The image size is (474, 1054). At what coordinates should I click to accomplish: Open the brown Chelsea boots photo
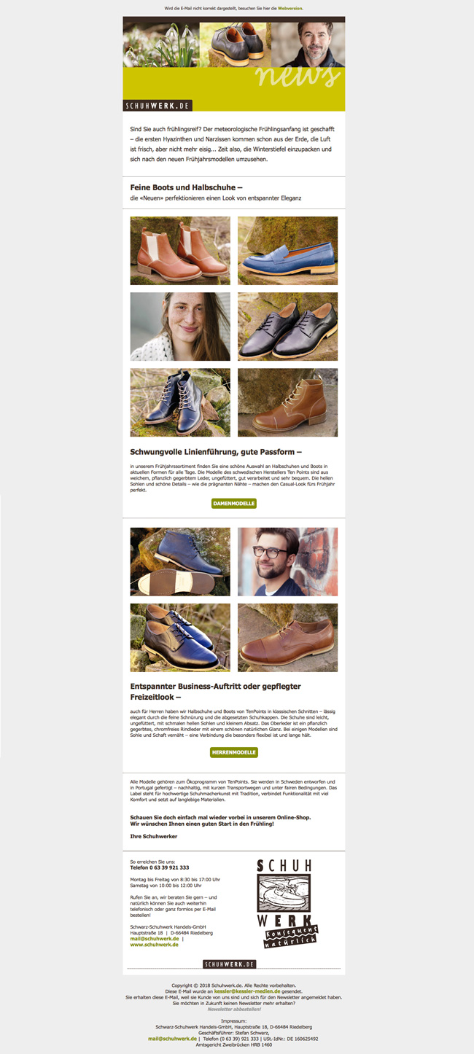[180, 251]
